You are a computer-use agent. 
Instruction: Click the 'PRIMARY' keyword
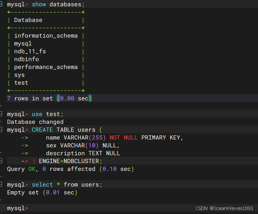pyautogui.click(x=154, y=138)
